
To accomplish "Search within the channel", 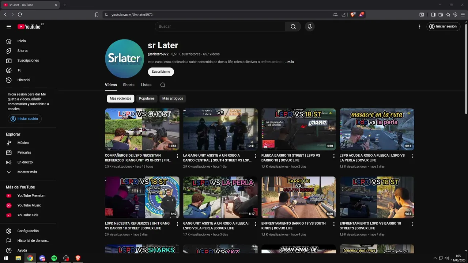I will pyautogui.click(x=163, y=85).
